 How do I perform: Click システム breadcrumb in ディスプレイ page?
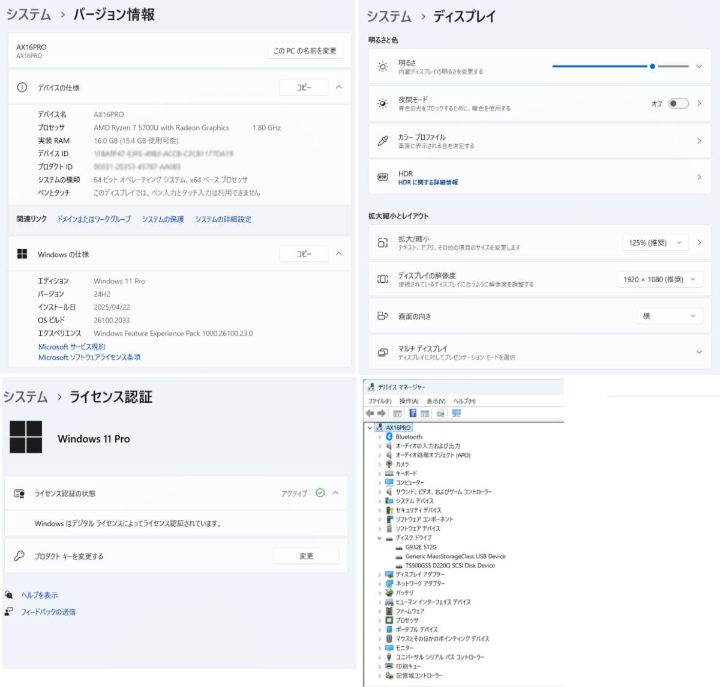click(x=389, y=17)
